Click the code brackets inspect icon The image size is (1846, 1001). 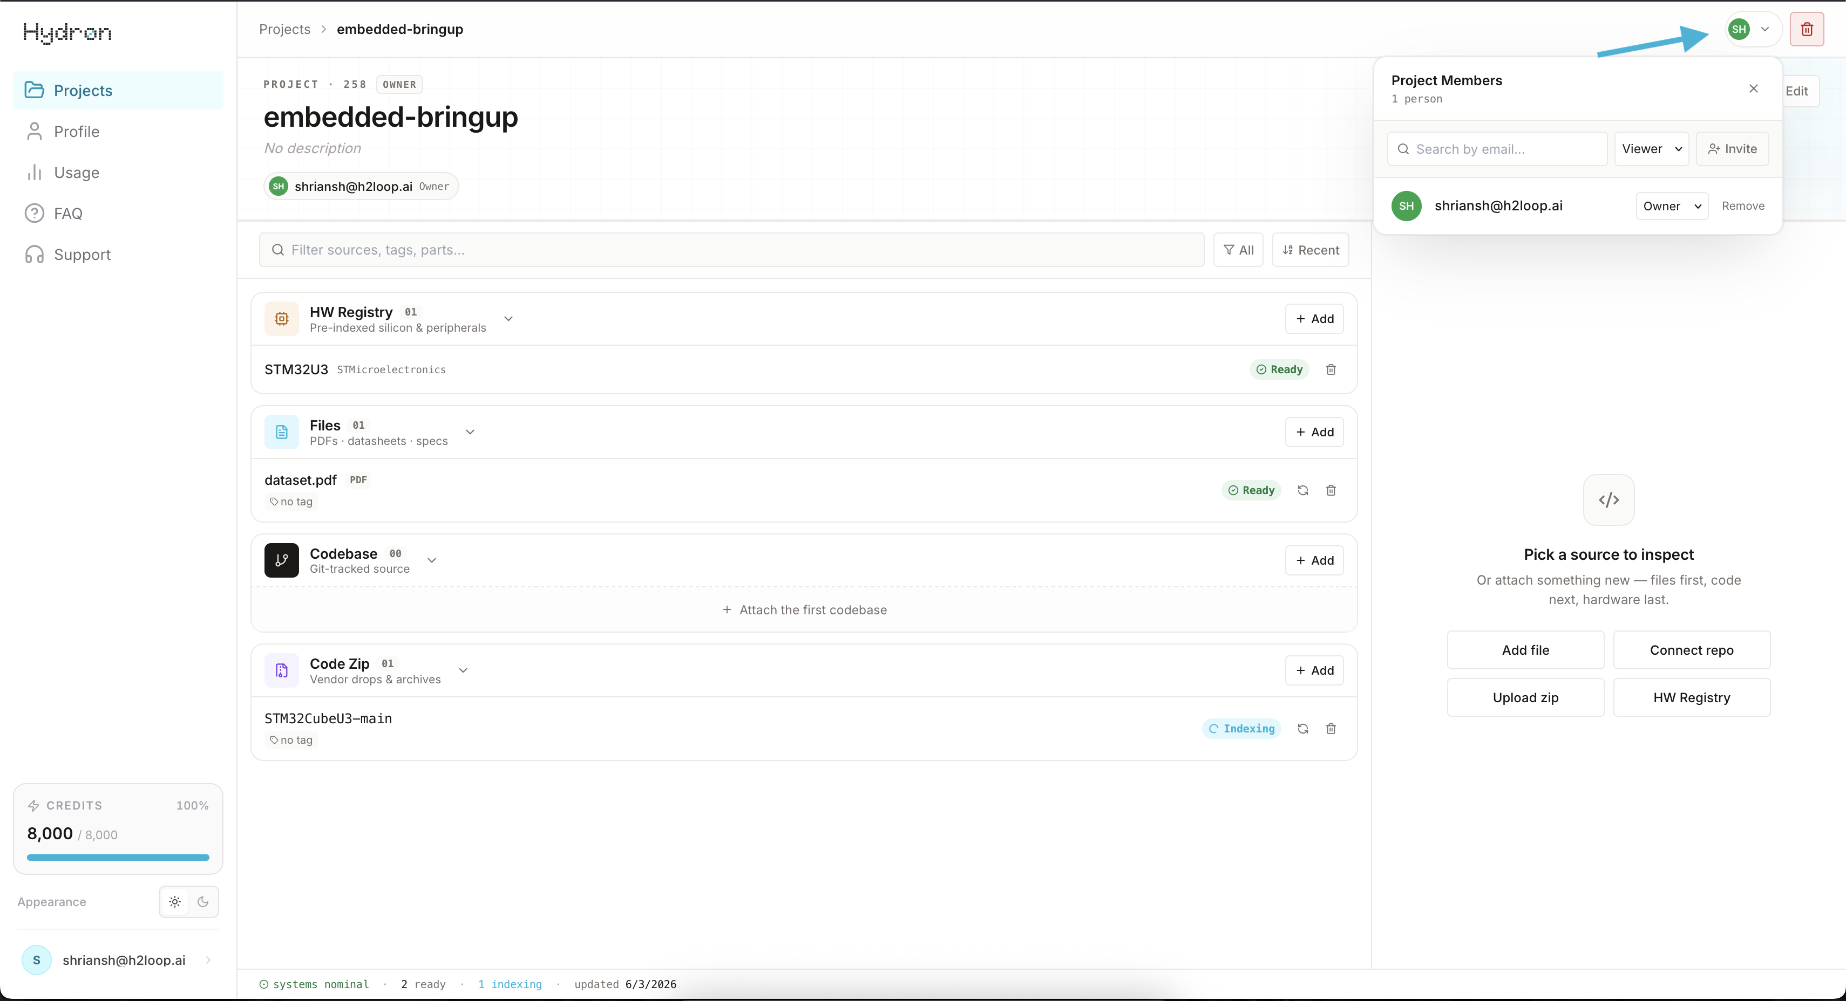(1608, 500)
